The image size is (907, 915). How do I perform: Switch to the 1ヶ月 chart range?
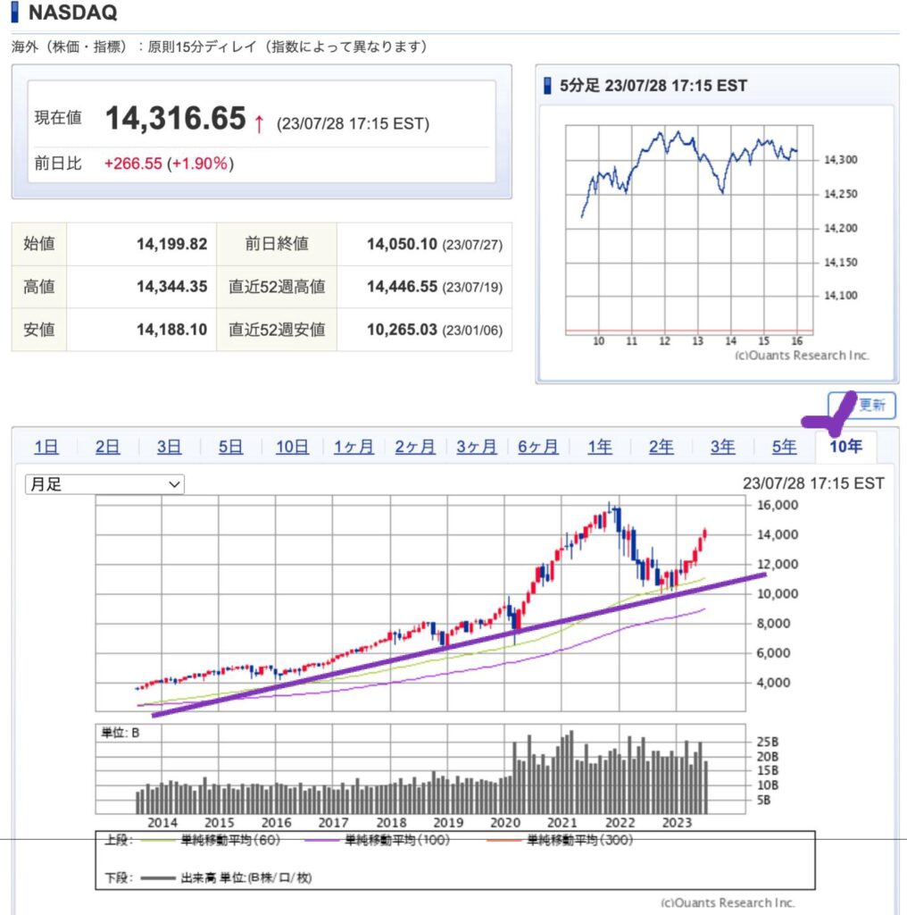354,447
